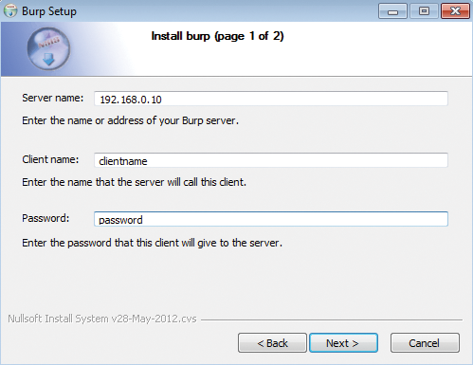
Task: Minimize the Burp Setup window
Action: click(392, 11)
